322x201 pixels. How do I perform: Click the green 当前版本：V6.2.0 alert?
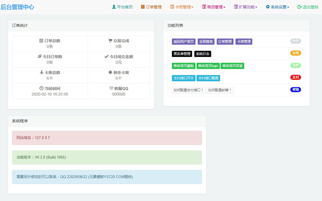pos(107,157)
